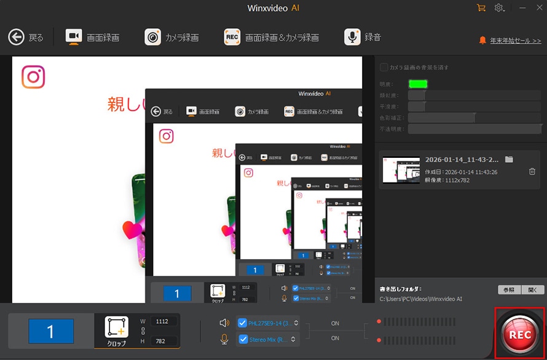Viewport: 547px width, 360px height.
Task: Open the shopping cart purchase icon
Action: [x=481, y=8]
